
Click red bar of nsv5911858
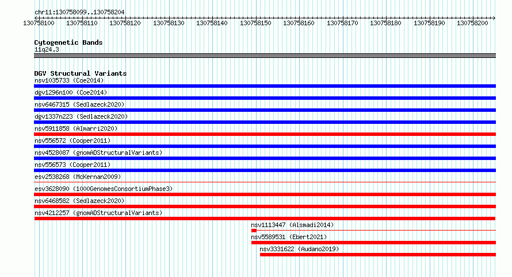265,134
